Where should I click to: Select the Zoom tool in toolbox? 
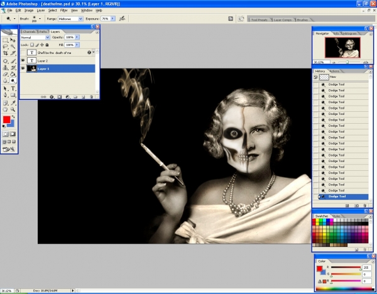tap(13, 109)
